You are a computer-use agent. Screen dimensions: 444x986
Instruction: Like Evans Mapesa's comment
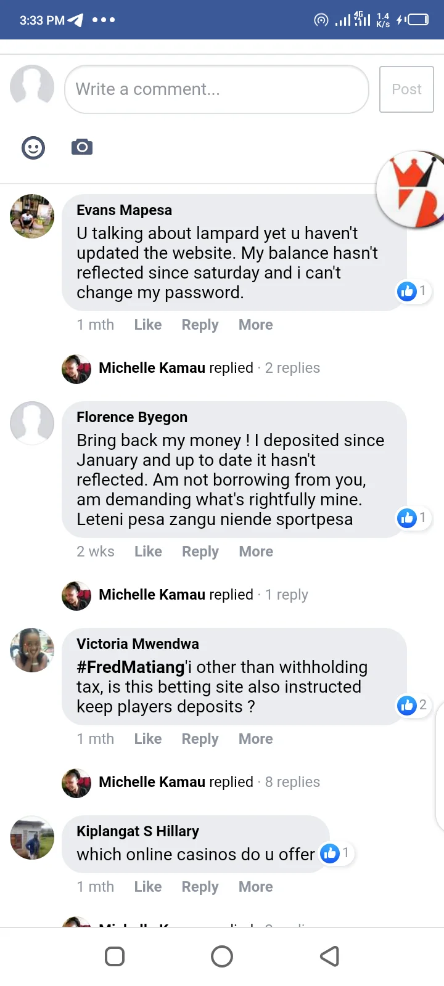tap(148, 325)
